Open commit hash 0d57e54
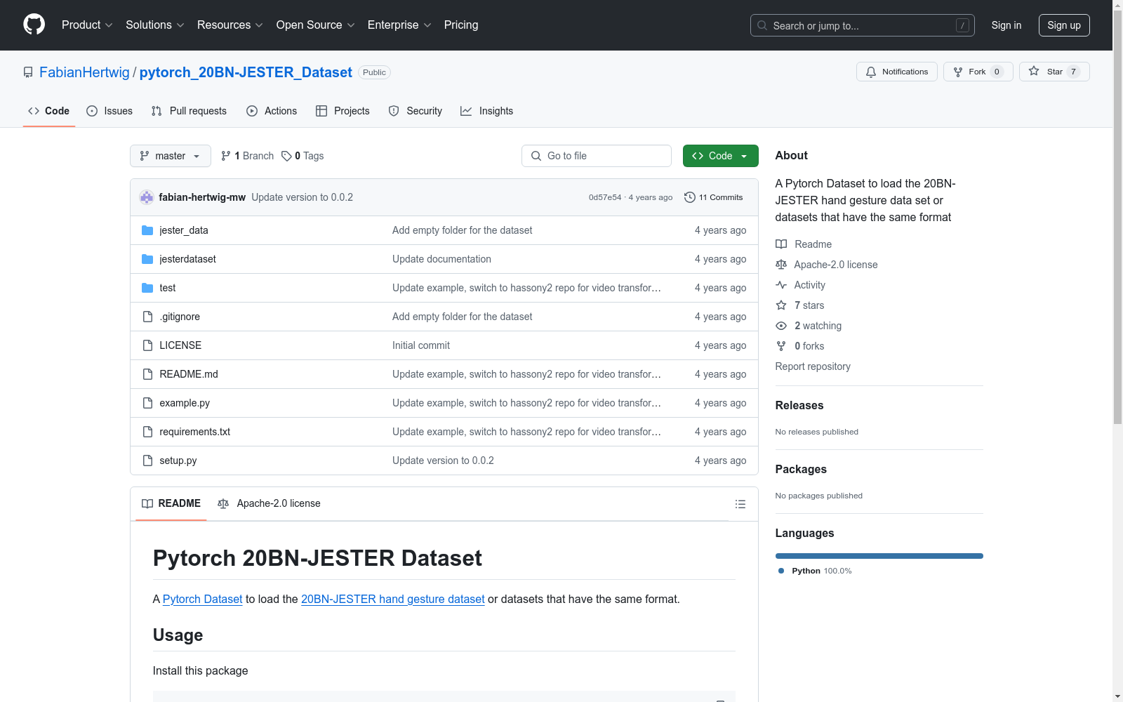Image resolution: width=1123 pixels, height=702 pixels. click(x=605, y=197)
